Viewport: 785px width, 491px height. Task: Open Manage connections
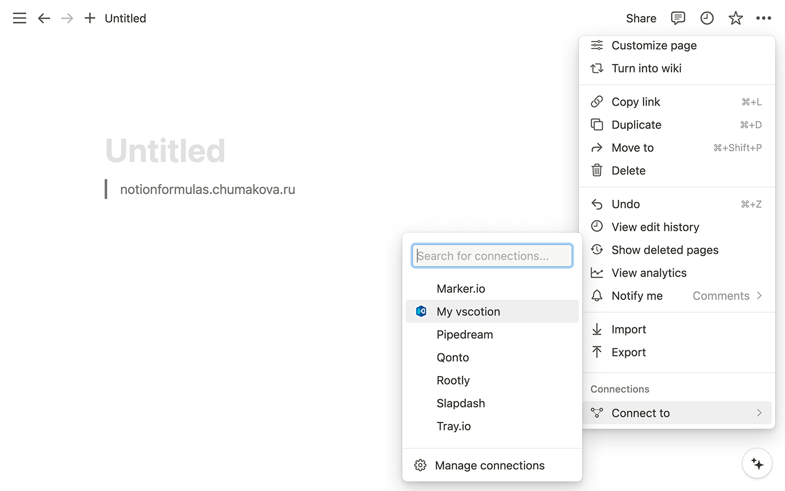pos(492,465)
